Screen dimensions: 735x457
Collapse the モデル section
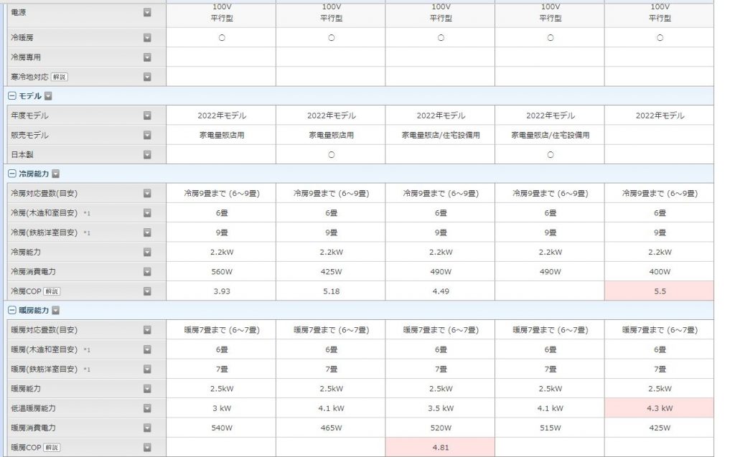point(11,96)
